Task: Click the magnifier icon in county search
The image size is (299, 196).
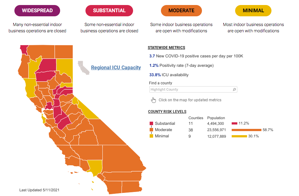Action: (234, 90)
